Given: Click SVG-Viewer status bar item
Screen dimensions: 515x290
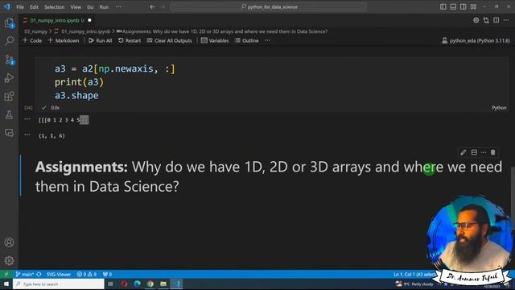Looking at the screenshot, I should click(59, 274).
